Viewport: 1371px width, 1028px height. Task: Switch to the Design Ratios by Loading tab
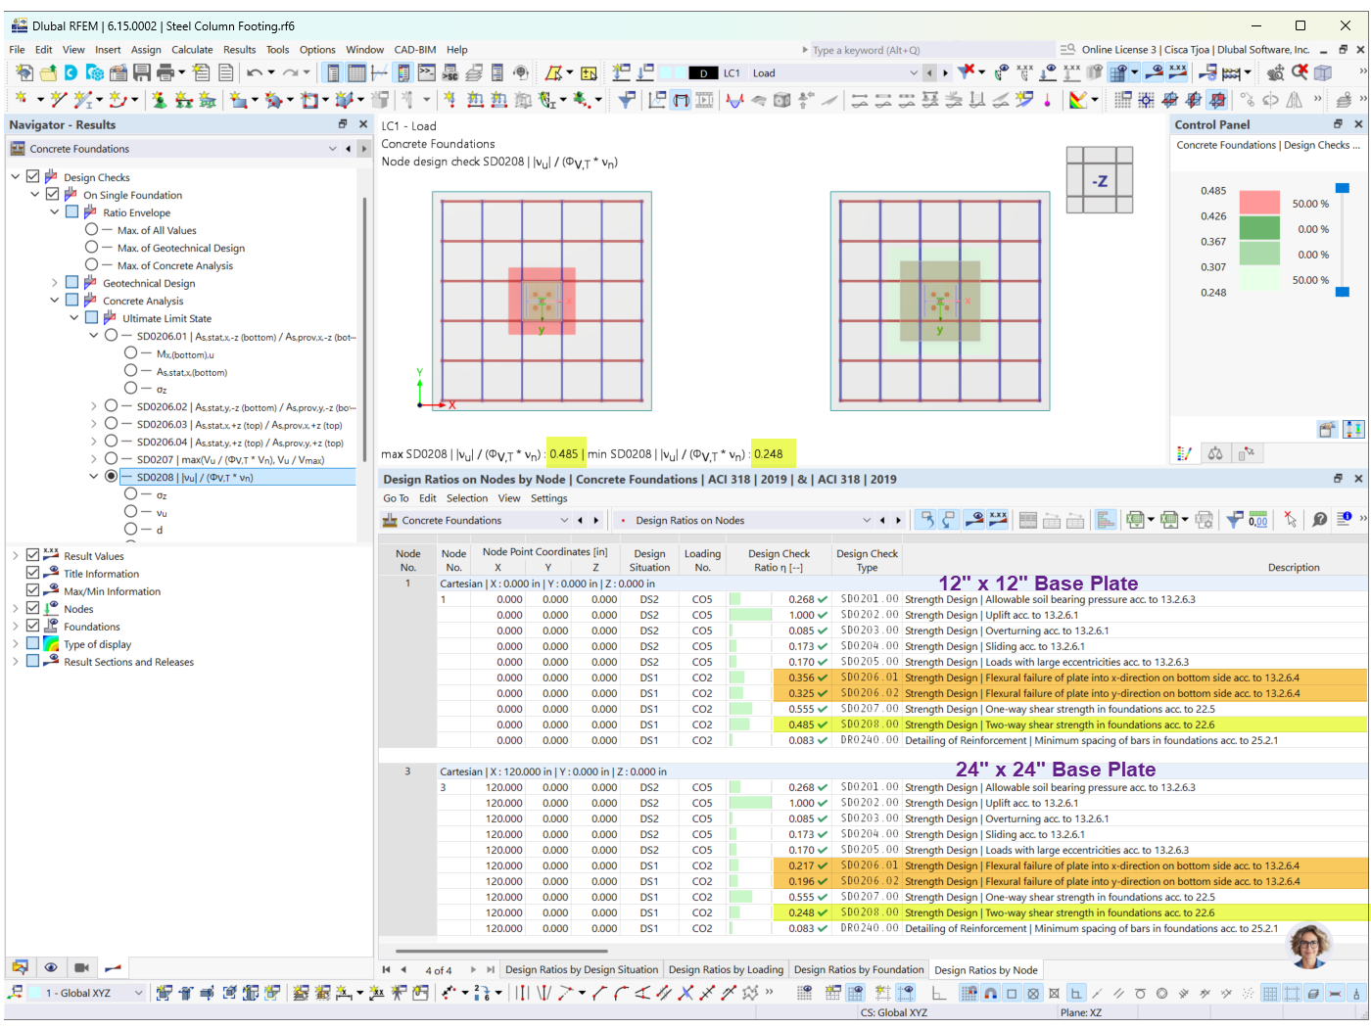tap(726, 969)
